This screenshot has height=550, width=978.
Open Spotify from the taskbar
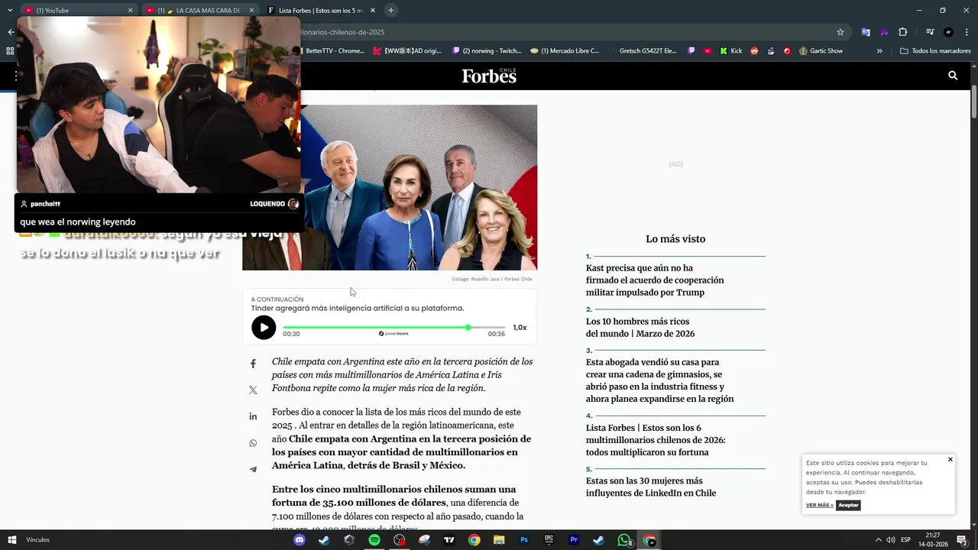(x=374, y=540)
